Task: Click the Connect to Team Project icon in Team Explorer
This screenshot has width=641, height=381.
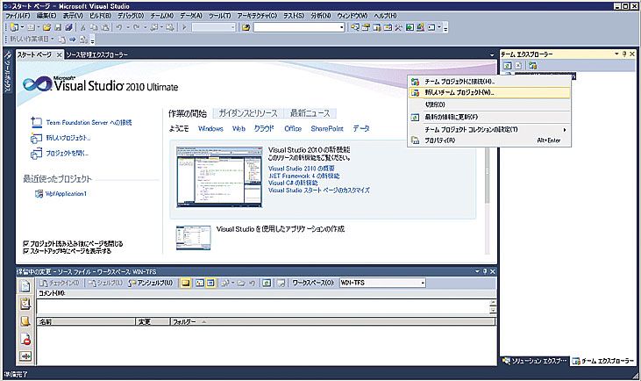Action: point(532,65)
